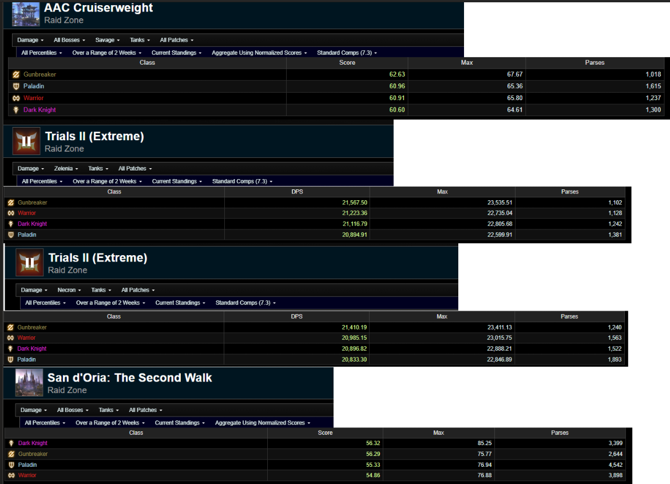
Task: Sort San d'Oria table by Class header
Action: (136, 433)
